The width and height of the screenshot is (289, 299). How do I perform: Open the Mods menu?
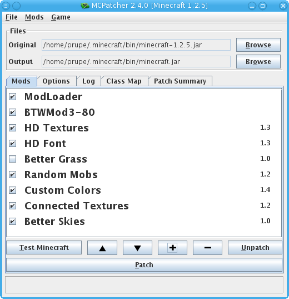coord(34,17)
